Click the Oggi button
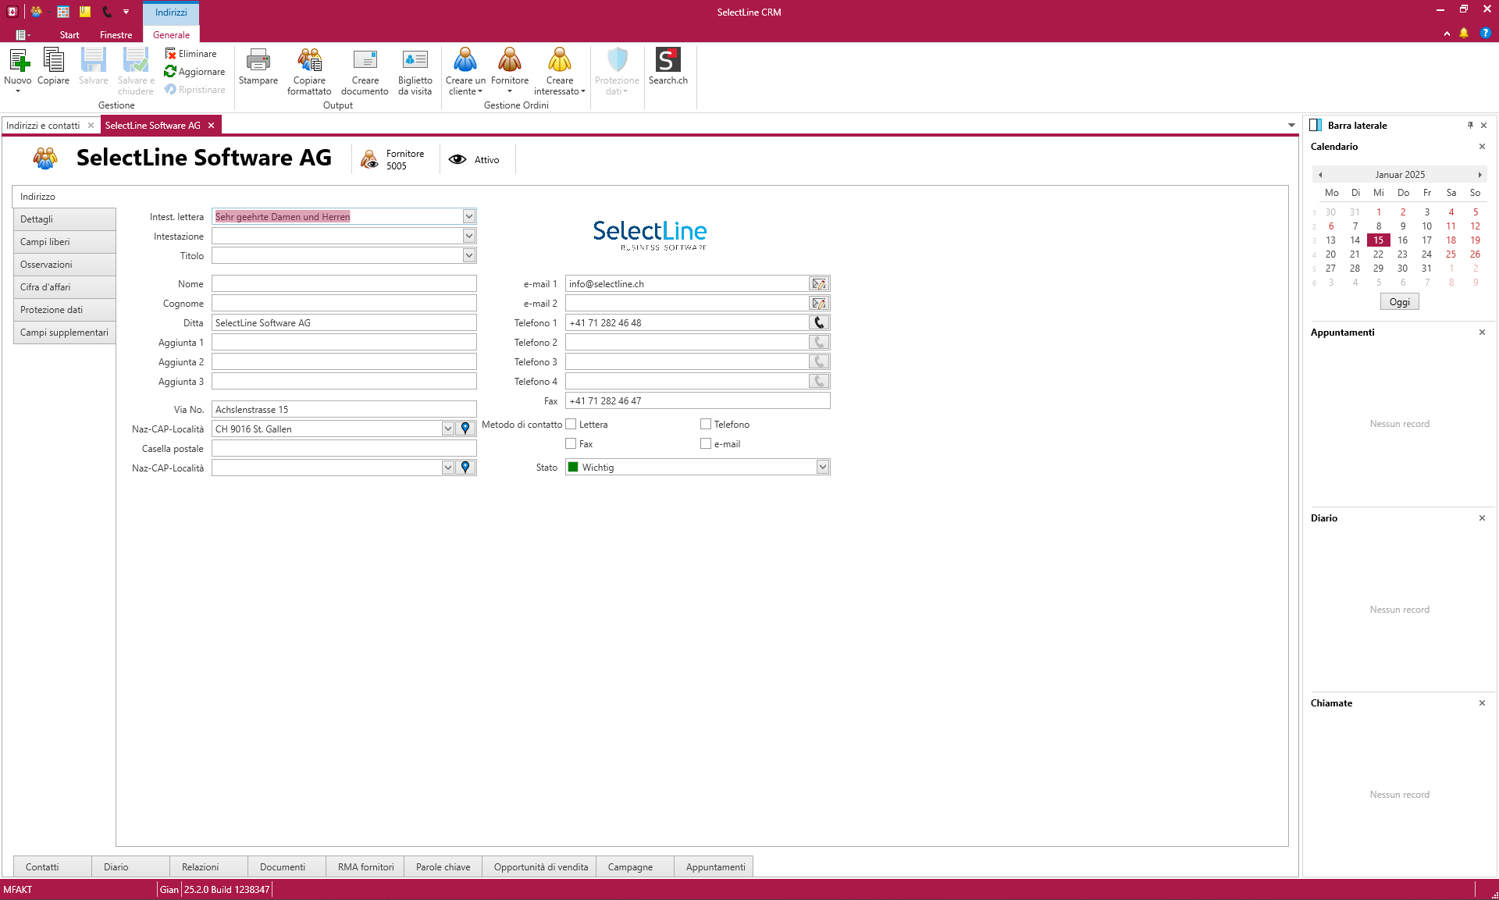The height and width of the screenshot is (900, 1499). coord(1399,302)
